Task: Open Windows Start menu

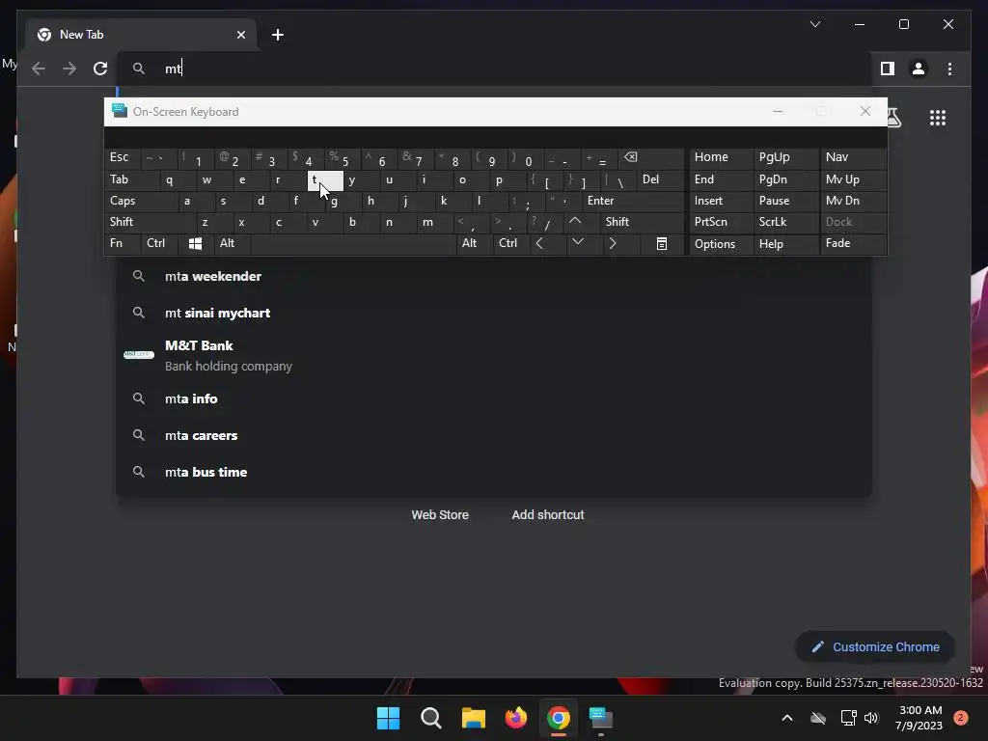Action: [x=388, y=718]
